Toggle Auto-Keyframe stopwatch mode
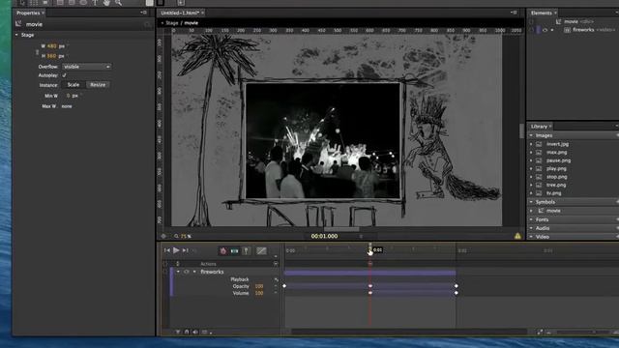This screenshot has width=619, height=348. click(223, 251)
